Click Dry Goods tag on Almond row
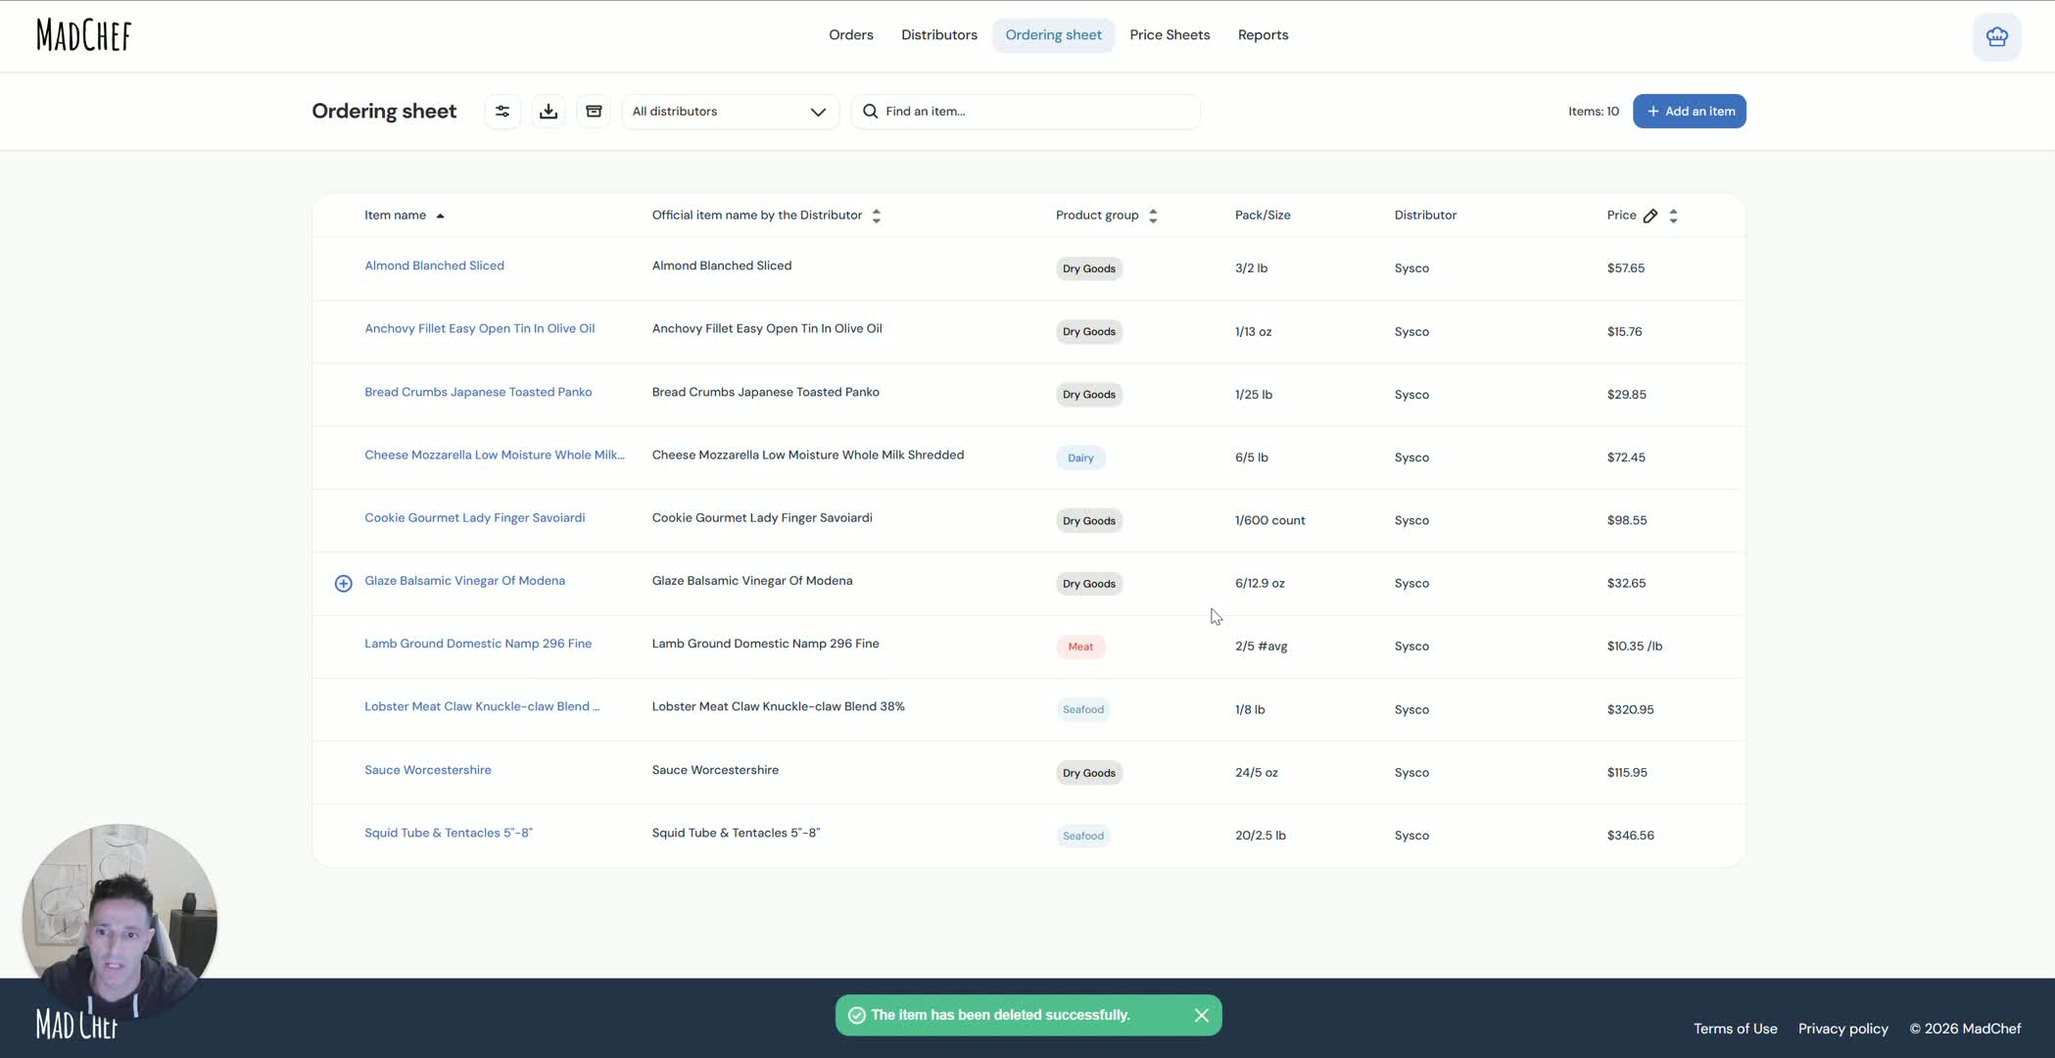Screen dimensions: 2055x1058 click(x=1089, y=269)
